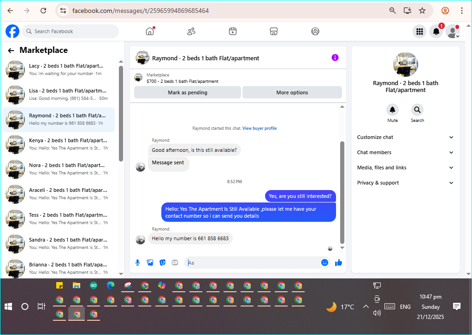Click Raymond's chat header name
Image resolution: width=472 pixels, height=335 pixels.
(x=206, y=58)
